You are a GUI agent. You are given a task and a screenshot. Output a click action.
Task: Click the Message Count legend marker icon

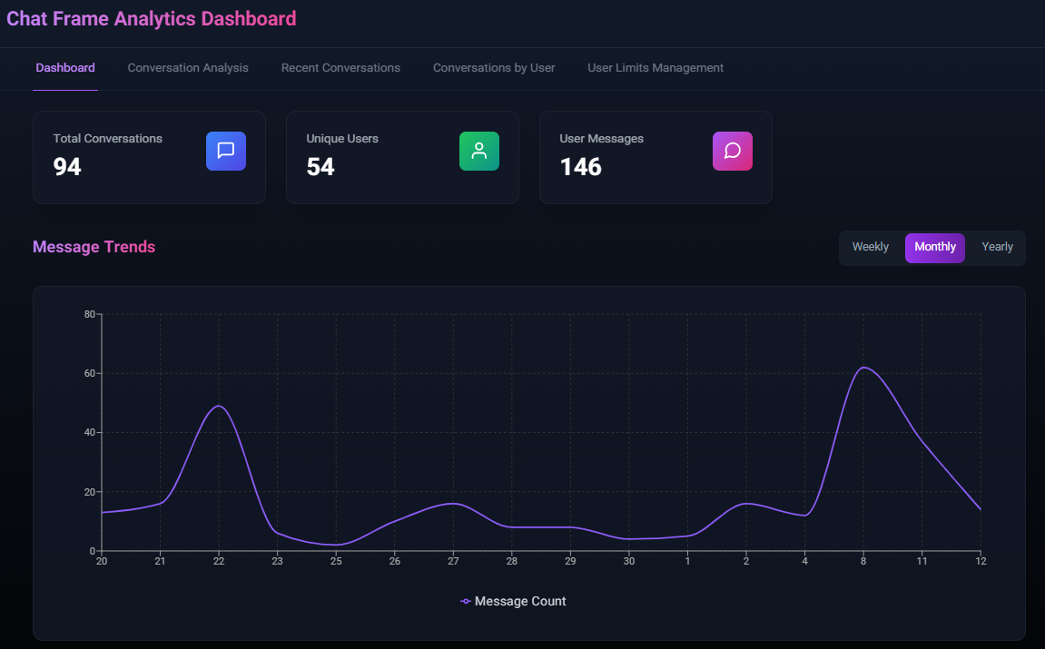(466, 601)
